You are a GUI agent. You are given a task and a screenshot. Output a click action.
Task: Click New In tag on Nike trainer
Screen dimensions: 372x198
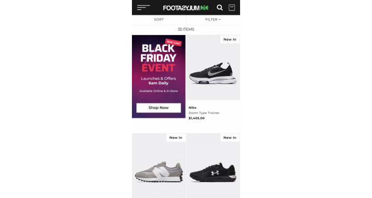[x=230, y=40]
